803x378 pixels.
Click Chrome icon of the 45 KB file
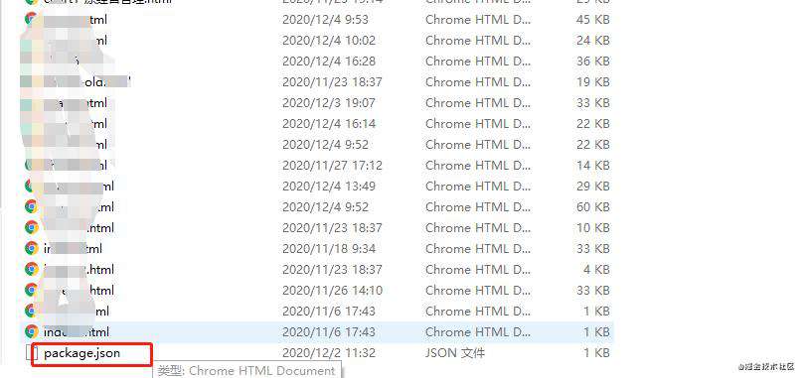[x=31, y=20]
